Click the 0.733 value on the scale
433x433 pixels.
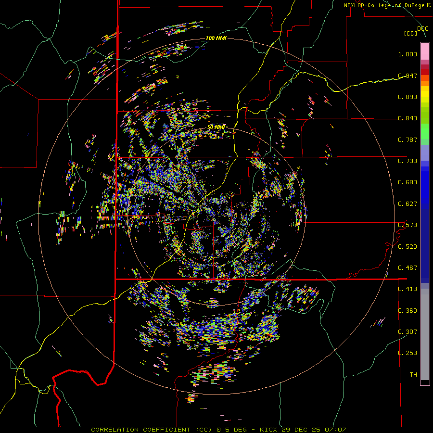408,161
